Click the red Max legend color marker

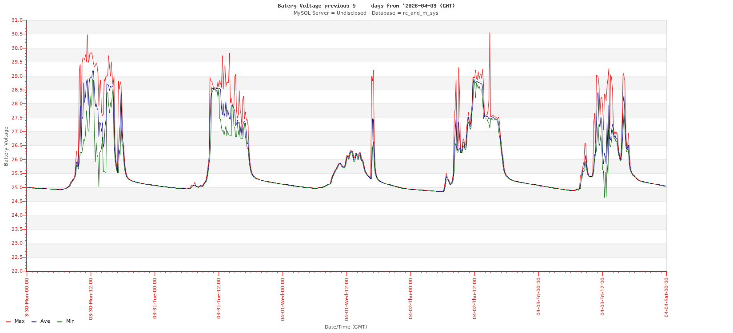8,321
